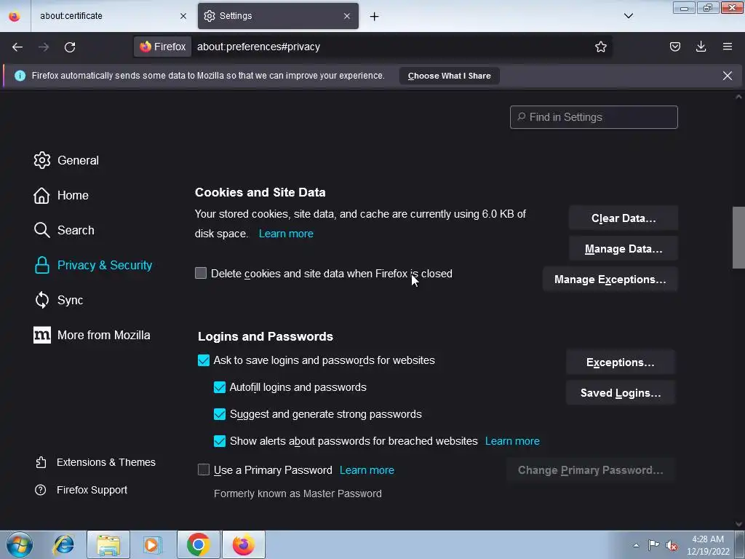Click the Logins and Passwords heading
The height and width of the screenshot is (559, 745).
coord(265,336)
